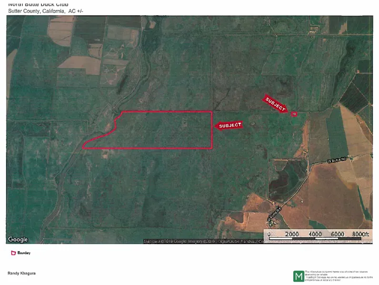Image resolution: width=379 pixels, height=285 pixels.
Task: Click the 0 mark on the scale bar
Action: pos(269,235)
